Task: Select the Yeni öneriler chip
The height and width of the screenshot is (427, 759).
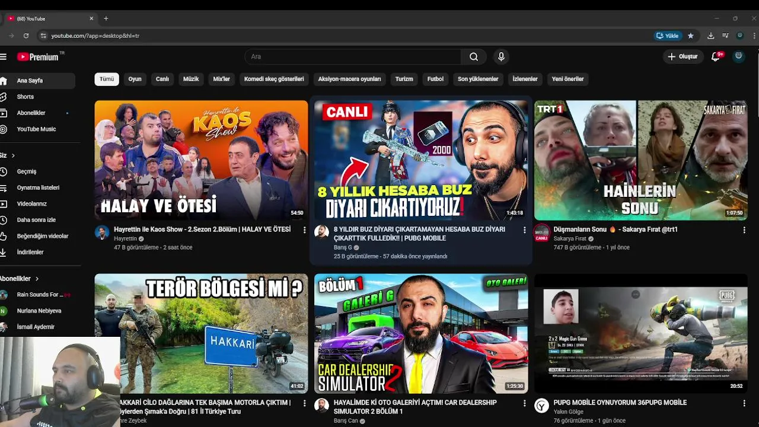Action: coord(567,79)
